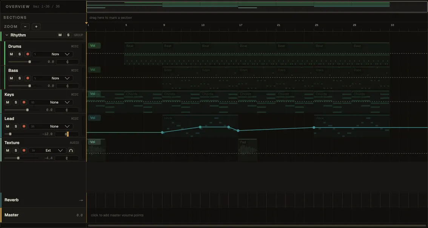Select the first Beat clip on Drums

point(143,54)
